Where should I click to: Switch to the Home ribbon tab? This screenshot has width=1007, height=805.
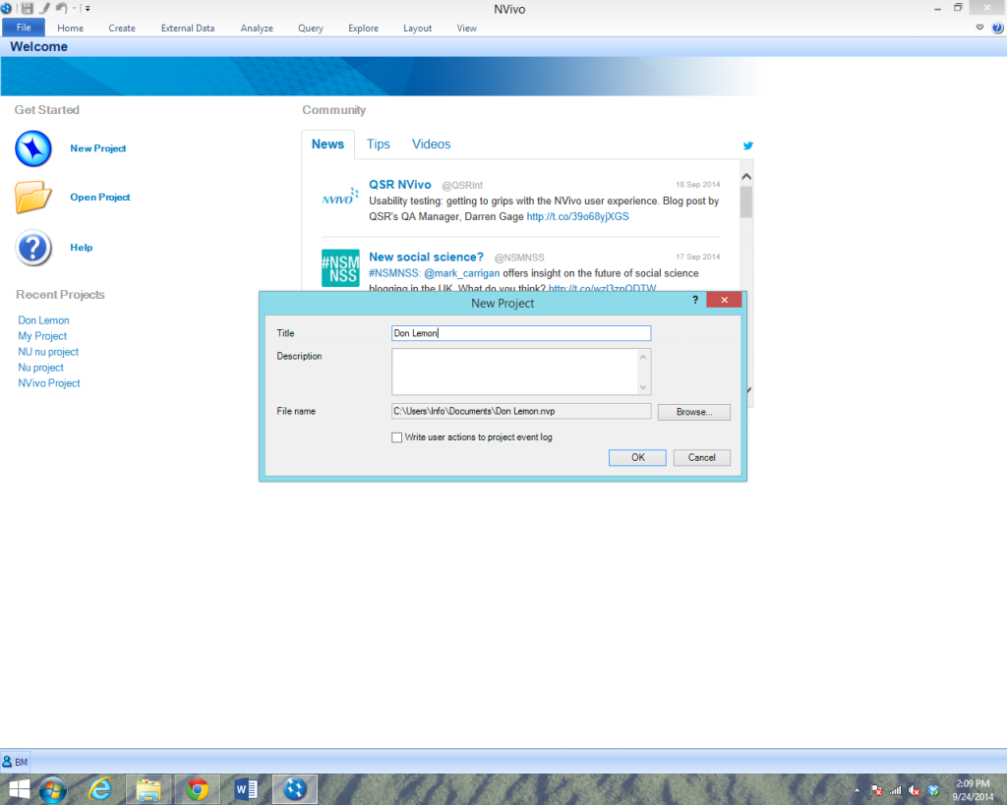(x=70, y=29)
